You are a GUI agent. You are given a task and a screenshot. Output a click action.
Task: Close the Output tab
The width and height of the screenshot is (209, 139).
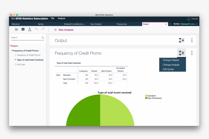[166, 24]
